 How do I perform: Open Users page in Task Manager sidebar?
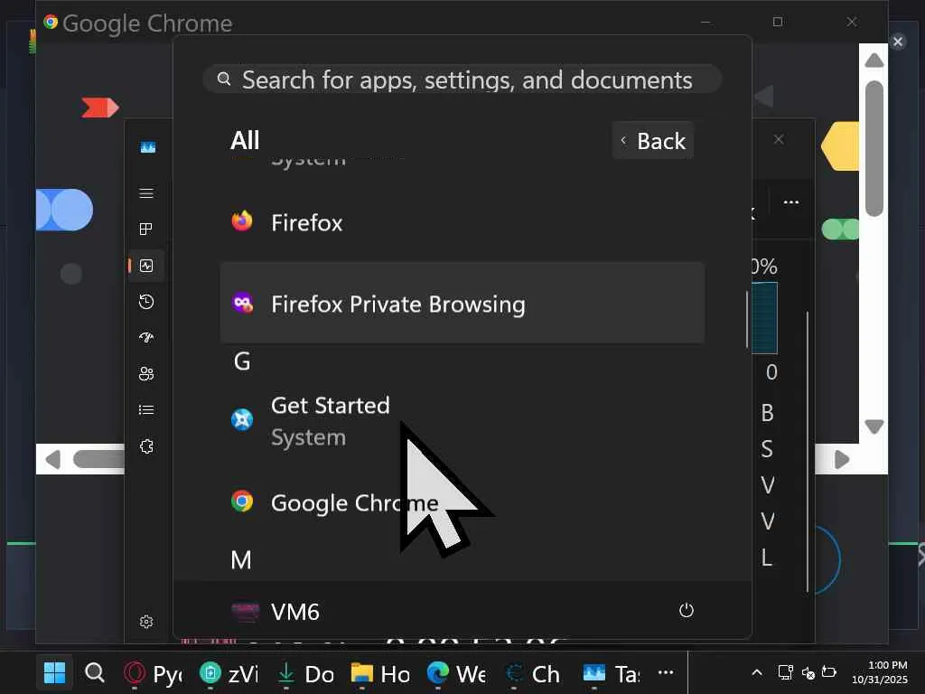click(x=146, y=373)
